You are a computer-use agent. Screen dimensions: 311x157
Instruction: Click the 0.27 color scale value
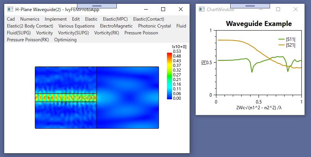pyautogui.click(x=177, y=75)
